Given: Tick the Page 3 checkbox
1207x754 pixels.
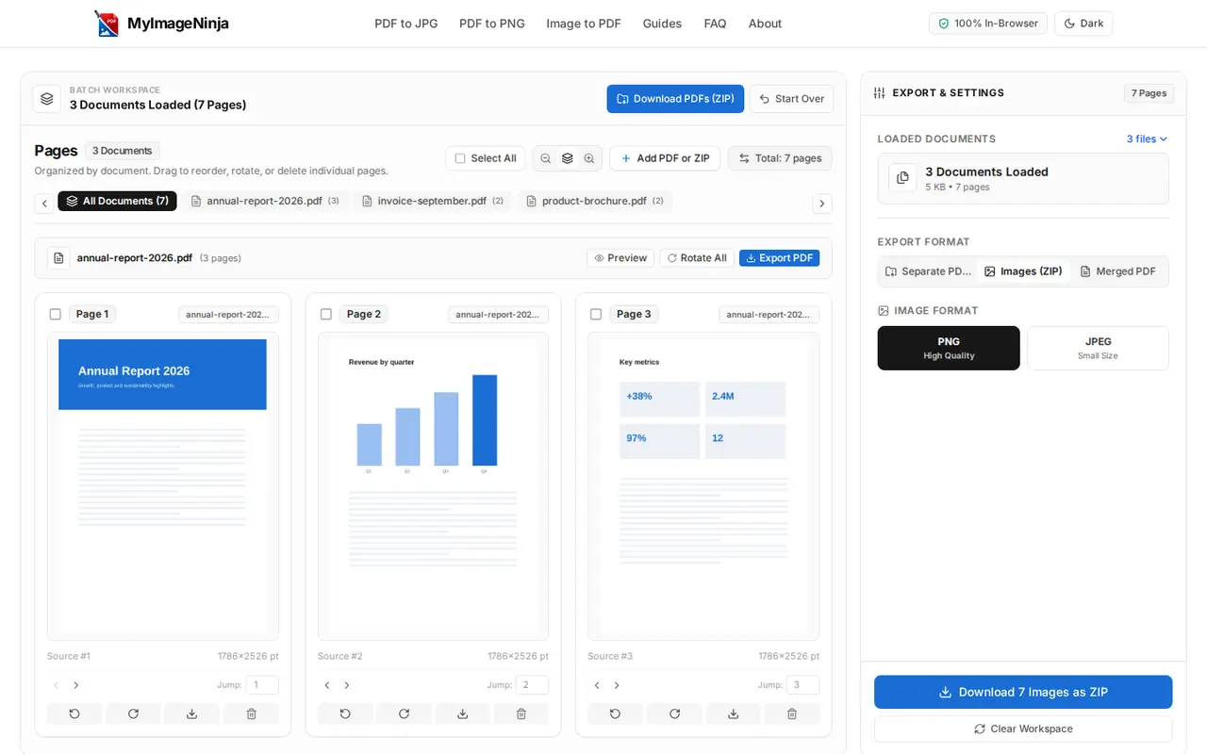Looking at the screenshot, I should point(596,314).
